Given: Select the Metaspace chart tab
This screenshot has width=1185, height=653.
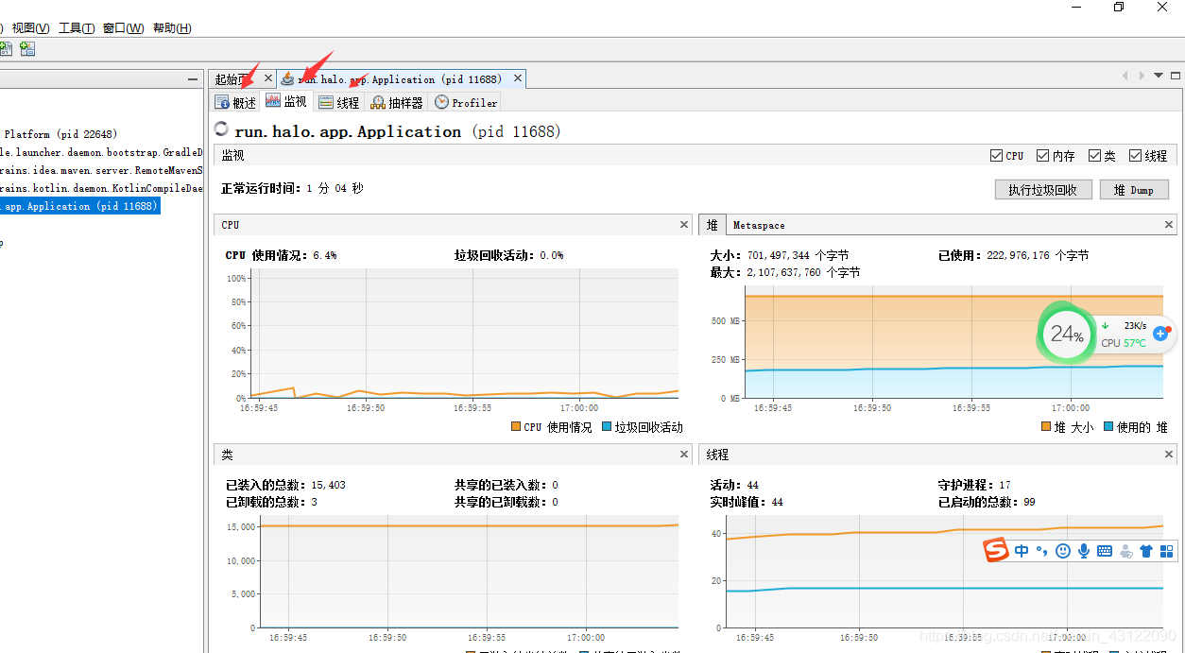Looking at the screenshot, I should coord(759,225).
